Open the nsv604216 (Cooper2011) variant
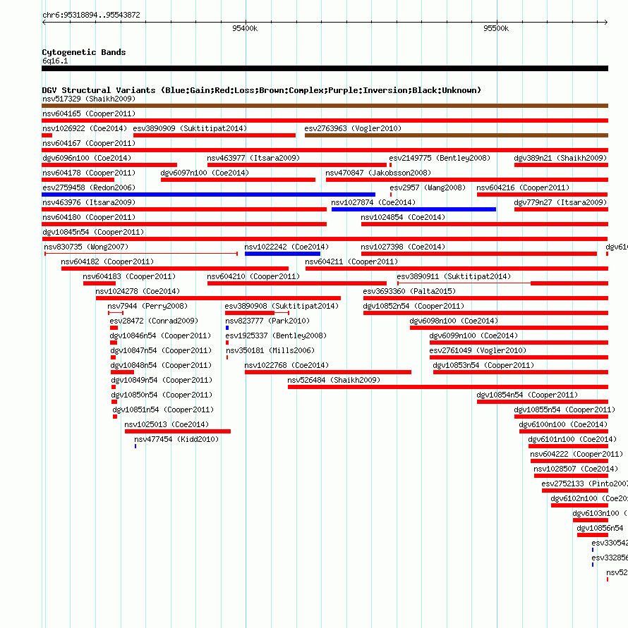This screenshot has width=628, height=628. (523, 188)
